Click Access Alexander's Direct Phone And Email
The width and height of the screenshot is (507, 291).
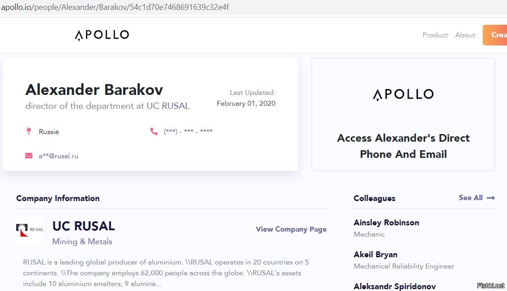[x=403, y=146]
